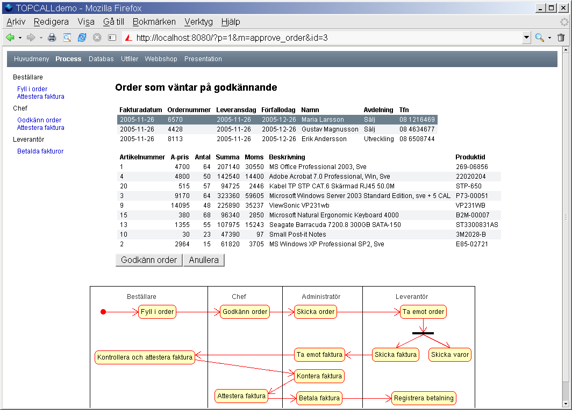Select the Process tab
This screenshot has width=572, height=410.
coord(68,59)
